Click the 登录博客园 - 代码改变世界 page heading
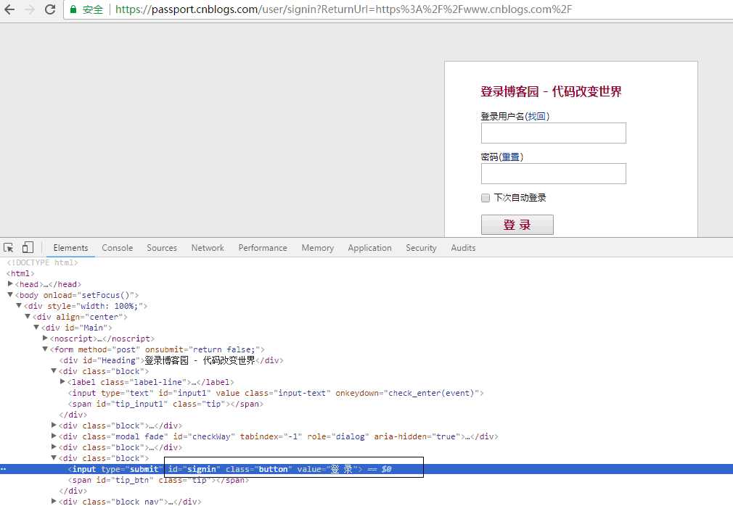This screenshot has width=733, height=506. (551, 91)
